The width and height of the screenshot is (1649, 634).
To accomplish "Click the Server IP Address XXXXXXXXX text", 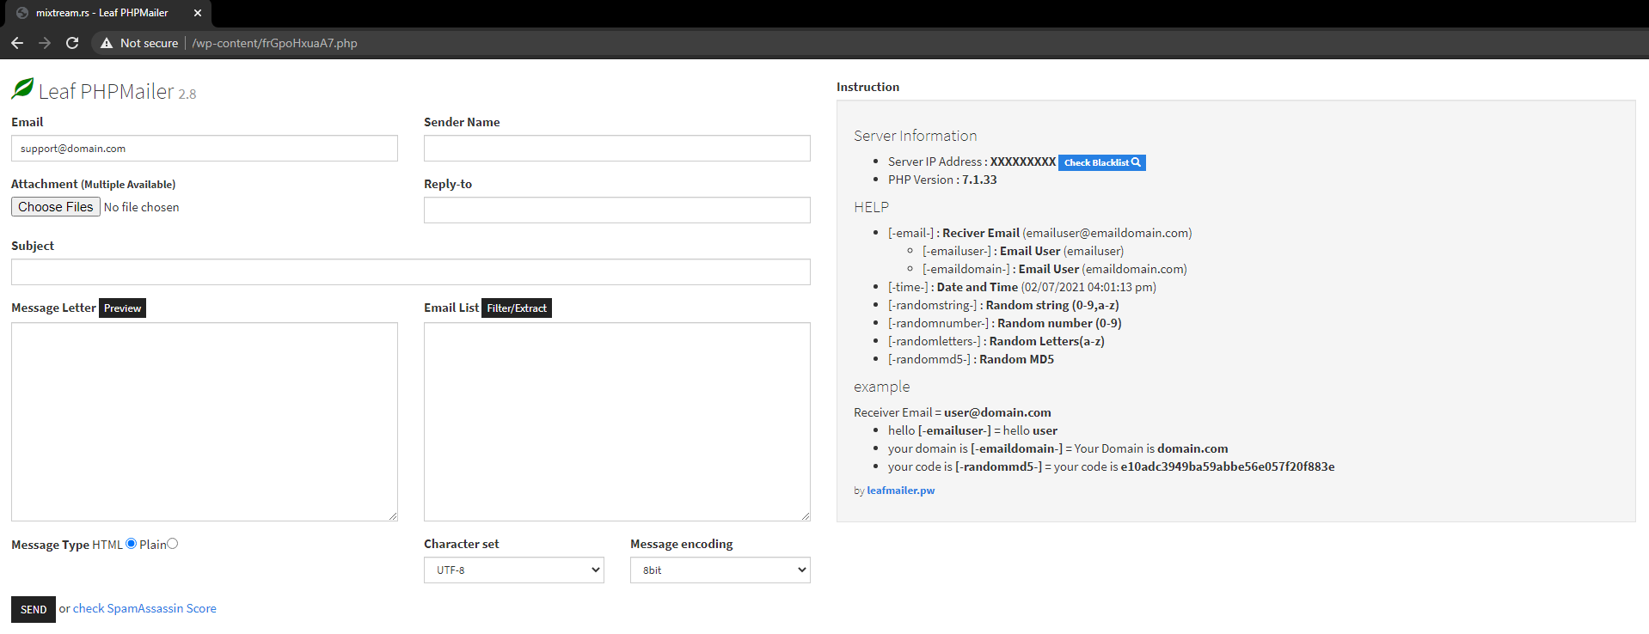I will pyautogui.click(x=972, y=162).
